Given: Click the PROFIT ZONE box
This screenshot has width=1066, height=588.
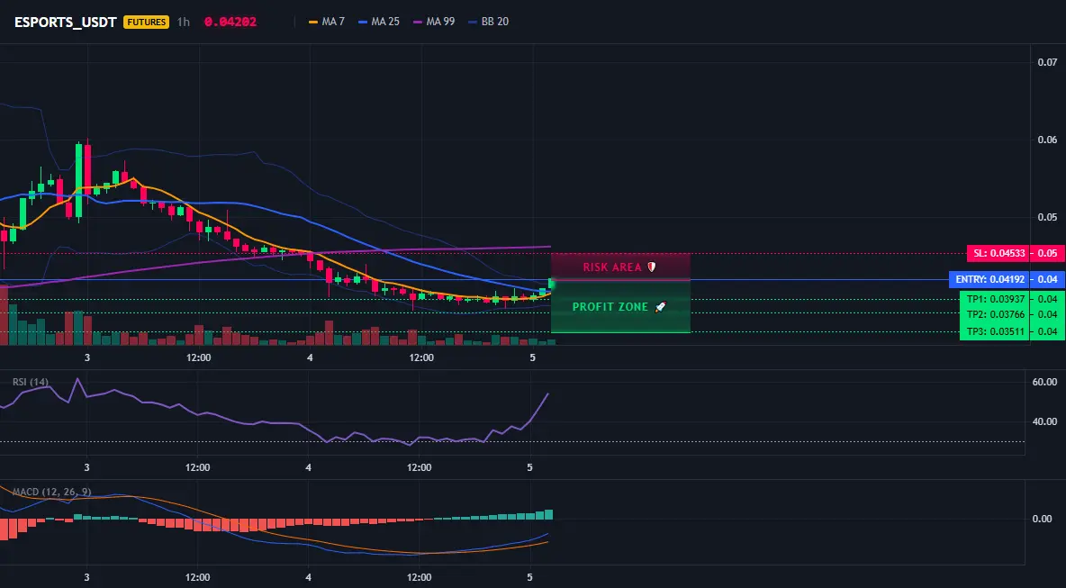Looking at the screenshot, I should 620,306.
